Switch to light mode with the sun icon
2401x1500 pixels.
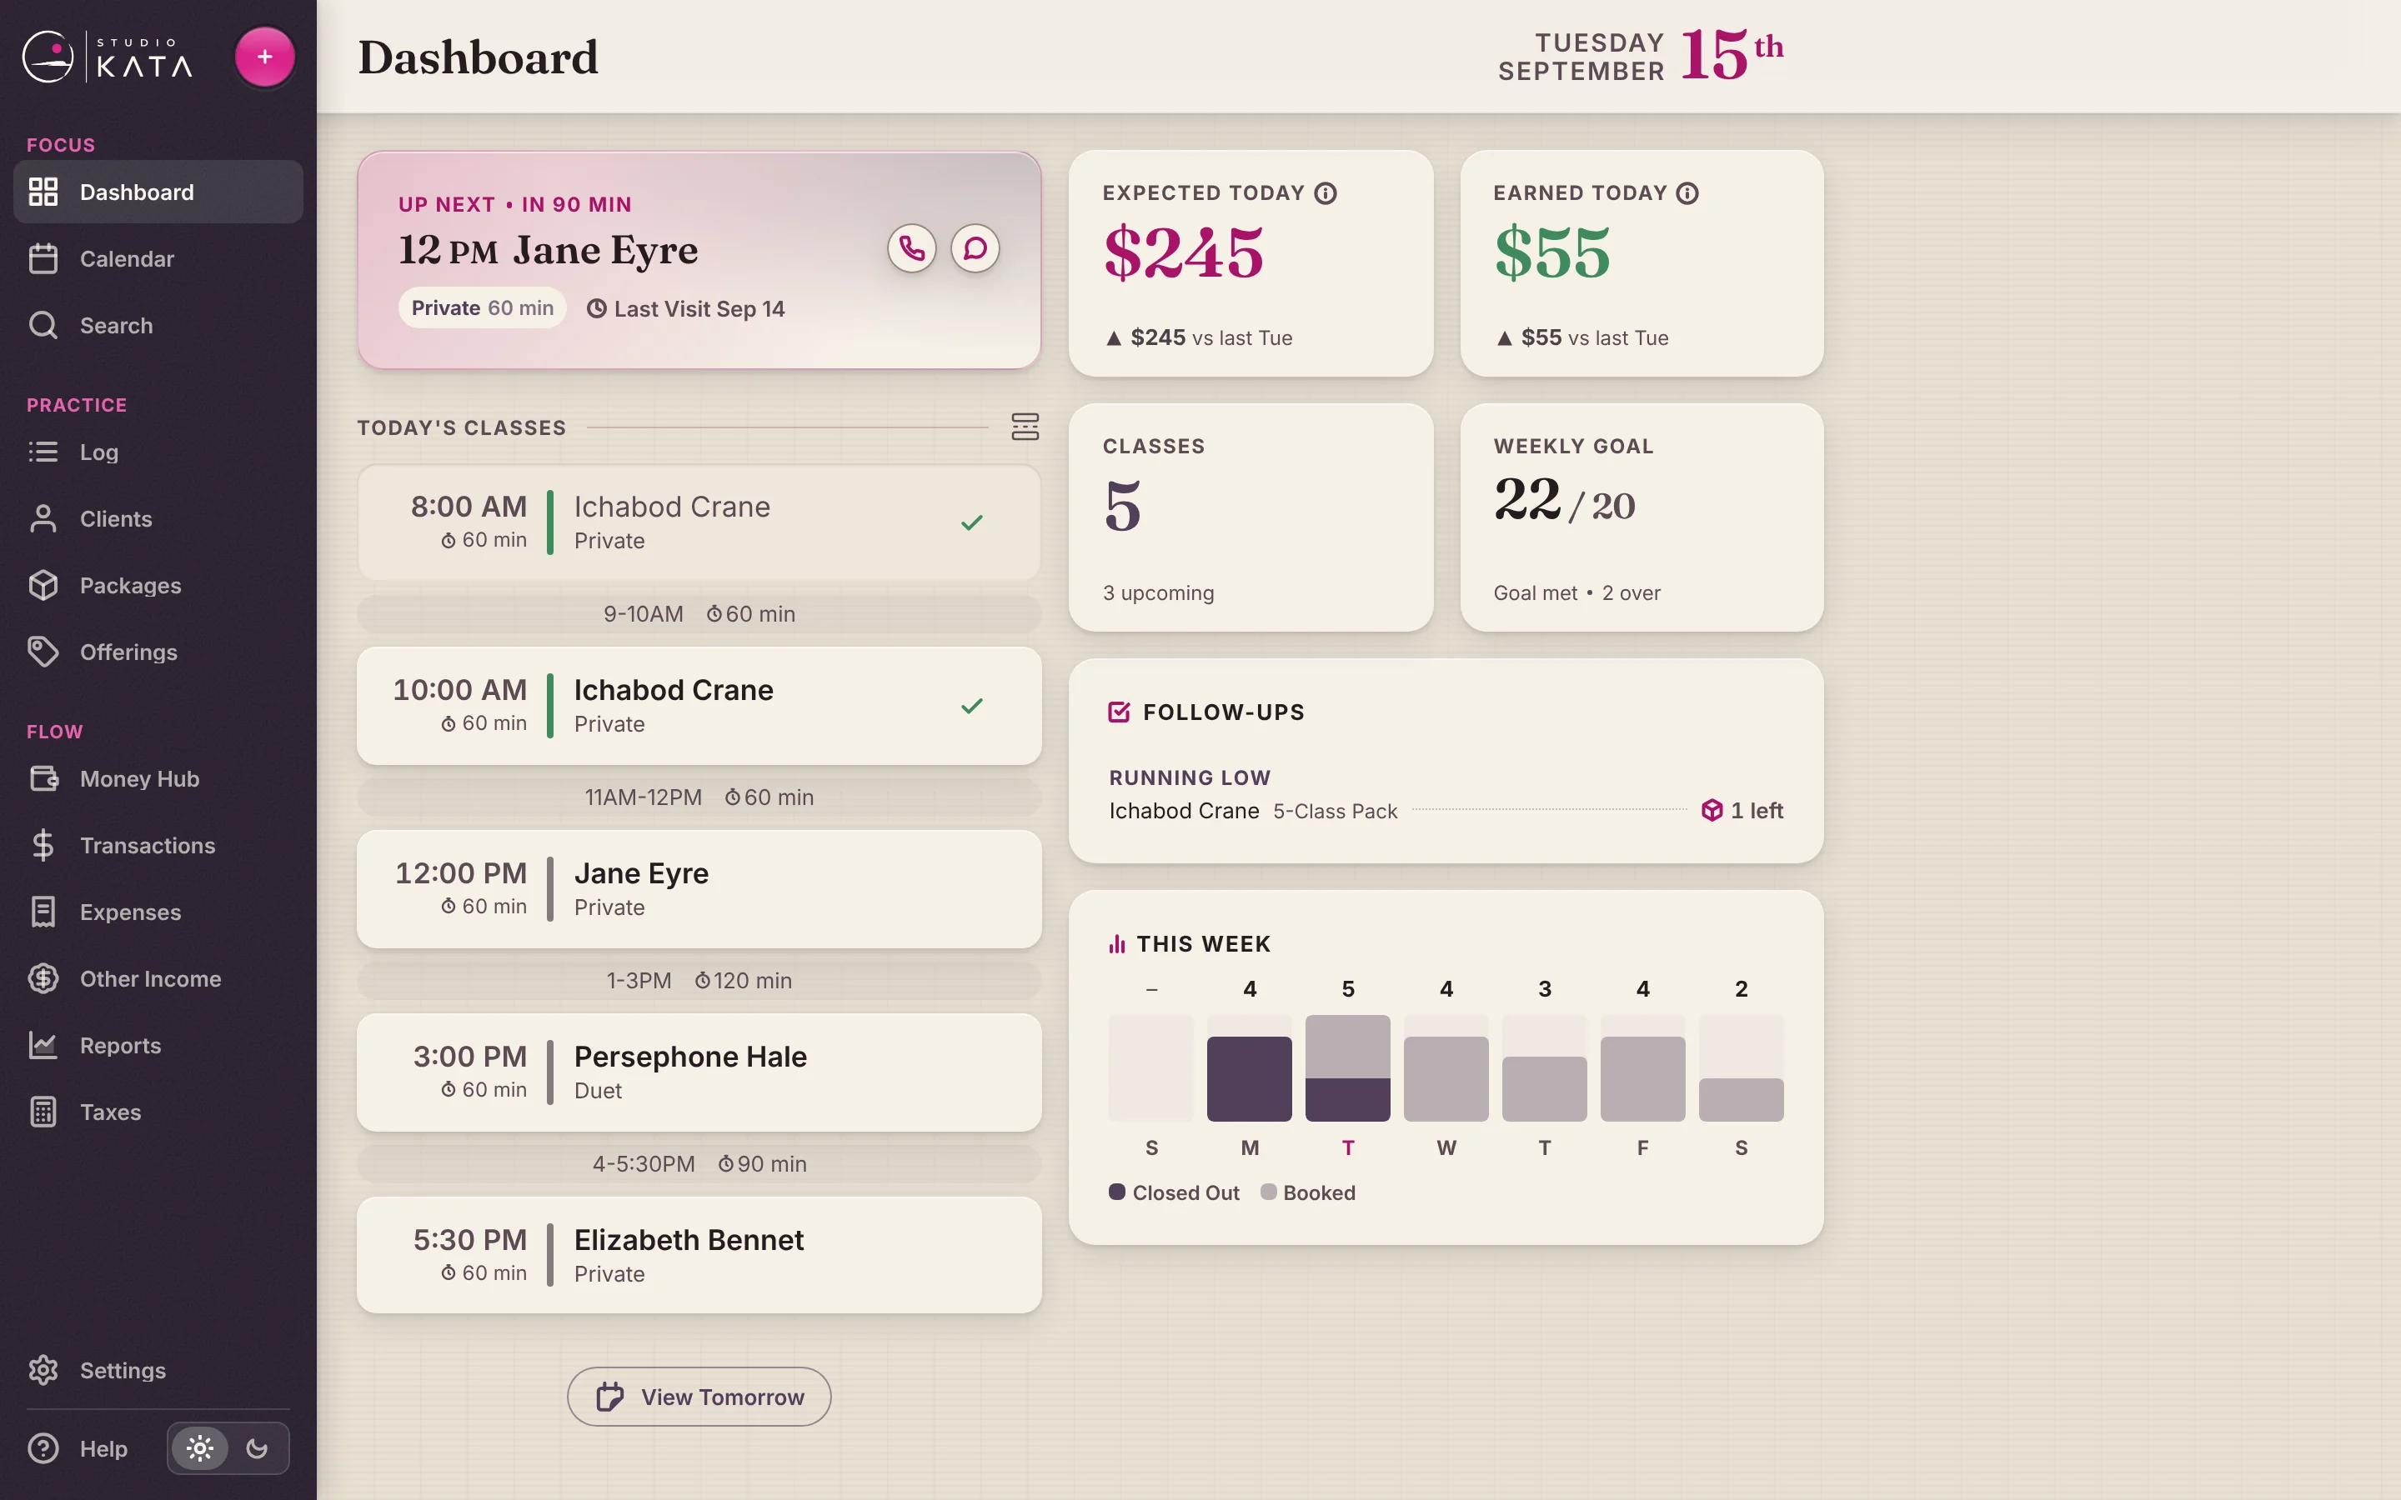pyautogui.click(x=199, y=1448)
